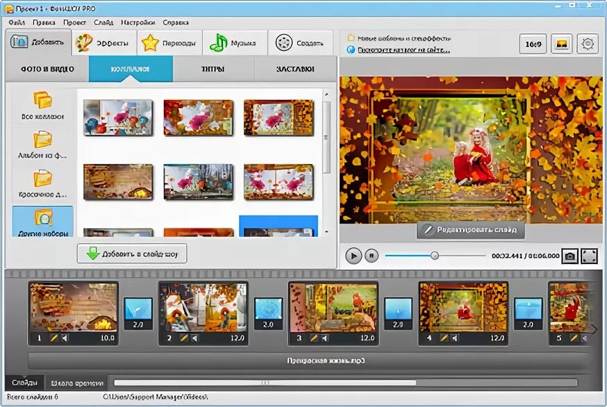
Task: Select the Фото и видео sub-tab
Action: (47, 69)
